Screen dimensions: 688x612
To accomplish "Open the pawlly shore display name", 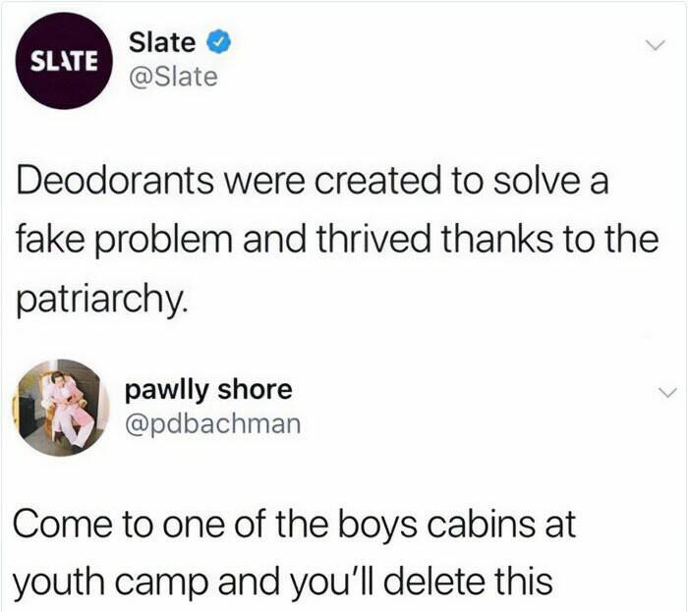I will [208, 390].
